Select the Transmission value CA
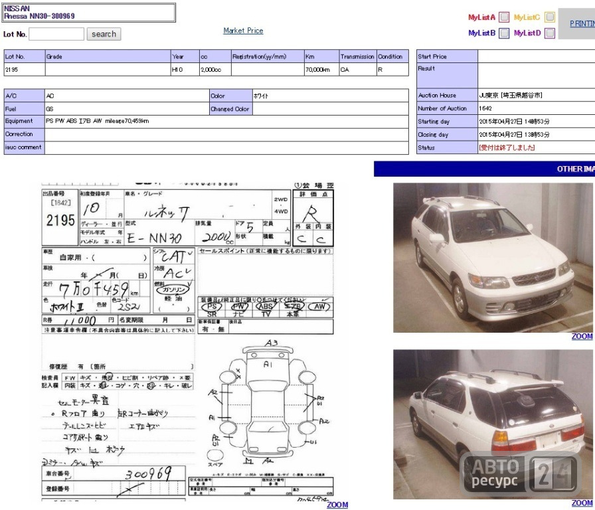The height and width of the screenshot is (510, 595). point(345,70)
